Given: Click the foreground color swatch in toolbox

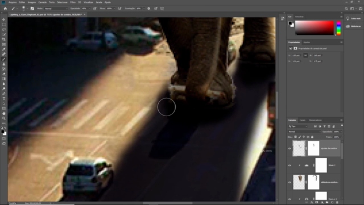Looking at the screenshot, I should (2, 132).
